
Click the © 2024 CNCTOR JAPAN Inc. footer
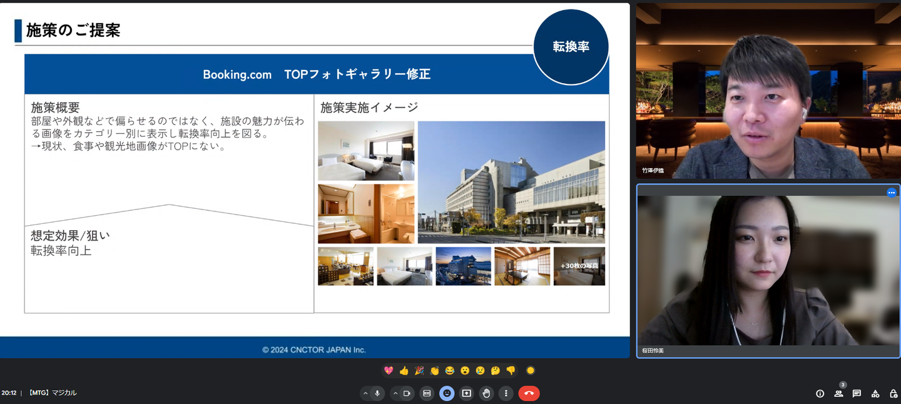point(314,350)
